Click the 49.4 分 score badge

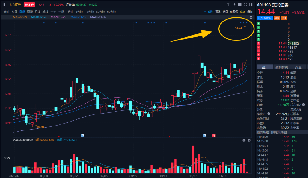tap(29, 5)
